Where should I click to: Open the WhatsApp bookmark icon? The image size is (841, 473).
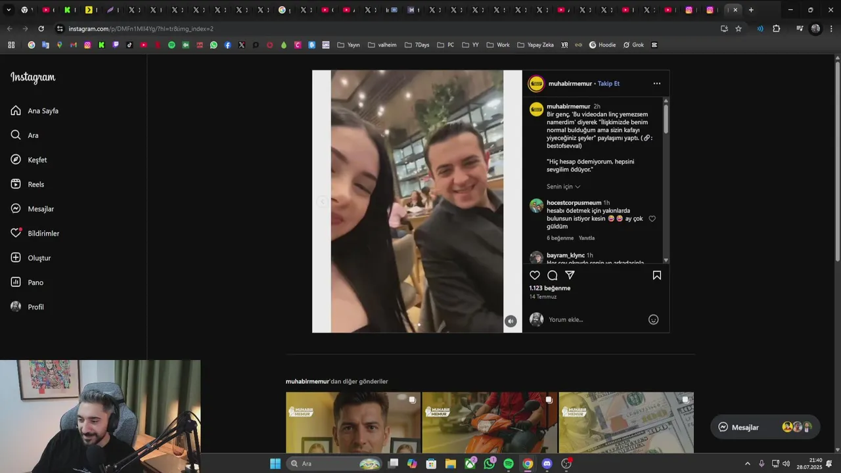click(214, 45)
